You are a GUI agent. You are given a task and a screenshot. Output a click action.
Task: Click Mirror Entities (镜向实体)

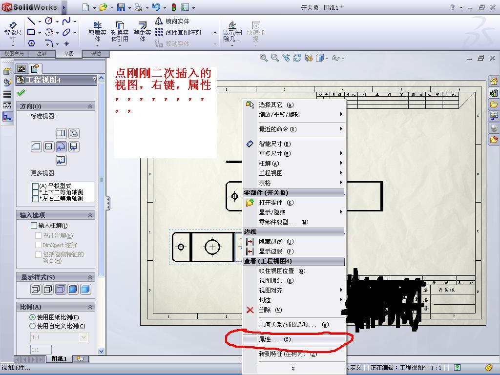coord(172,21)
